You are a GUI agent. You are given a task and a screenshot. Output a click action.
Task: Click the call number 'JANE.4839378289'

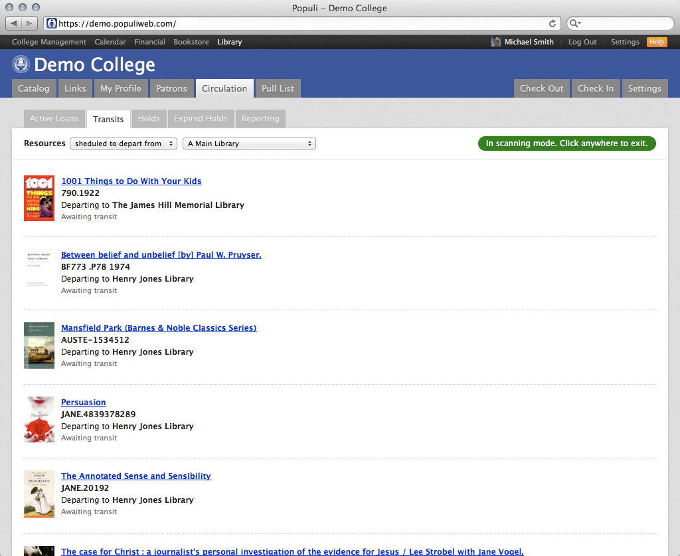coord(98,415)
